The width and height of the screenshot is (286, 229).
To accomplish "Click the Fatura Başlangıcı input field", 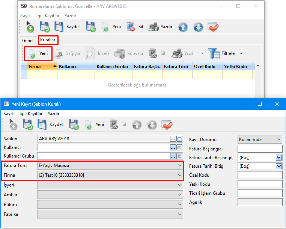I will coord(260,149).
